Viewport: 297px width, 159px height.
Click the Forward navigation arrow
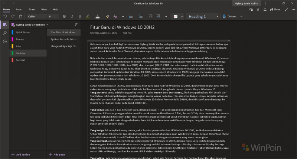(13, 3)
